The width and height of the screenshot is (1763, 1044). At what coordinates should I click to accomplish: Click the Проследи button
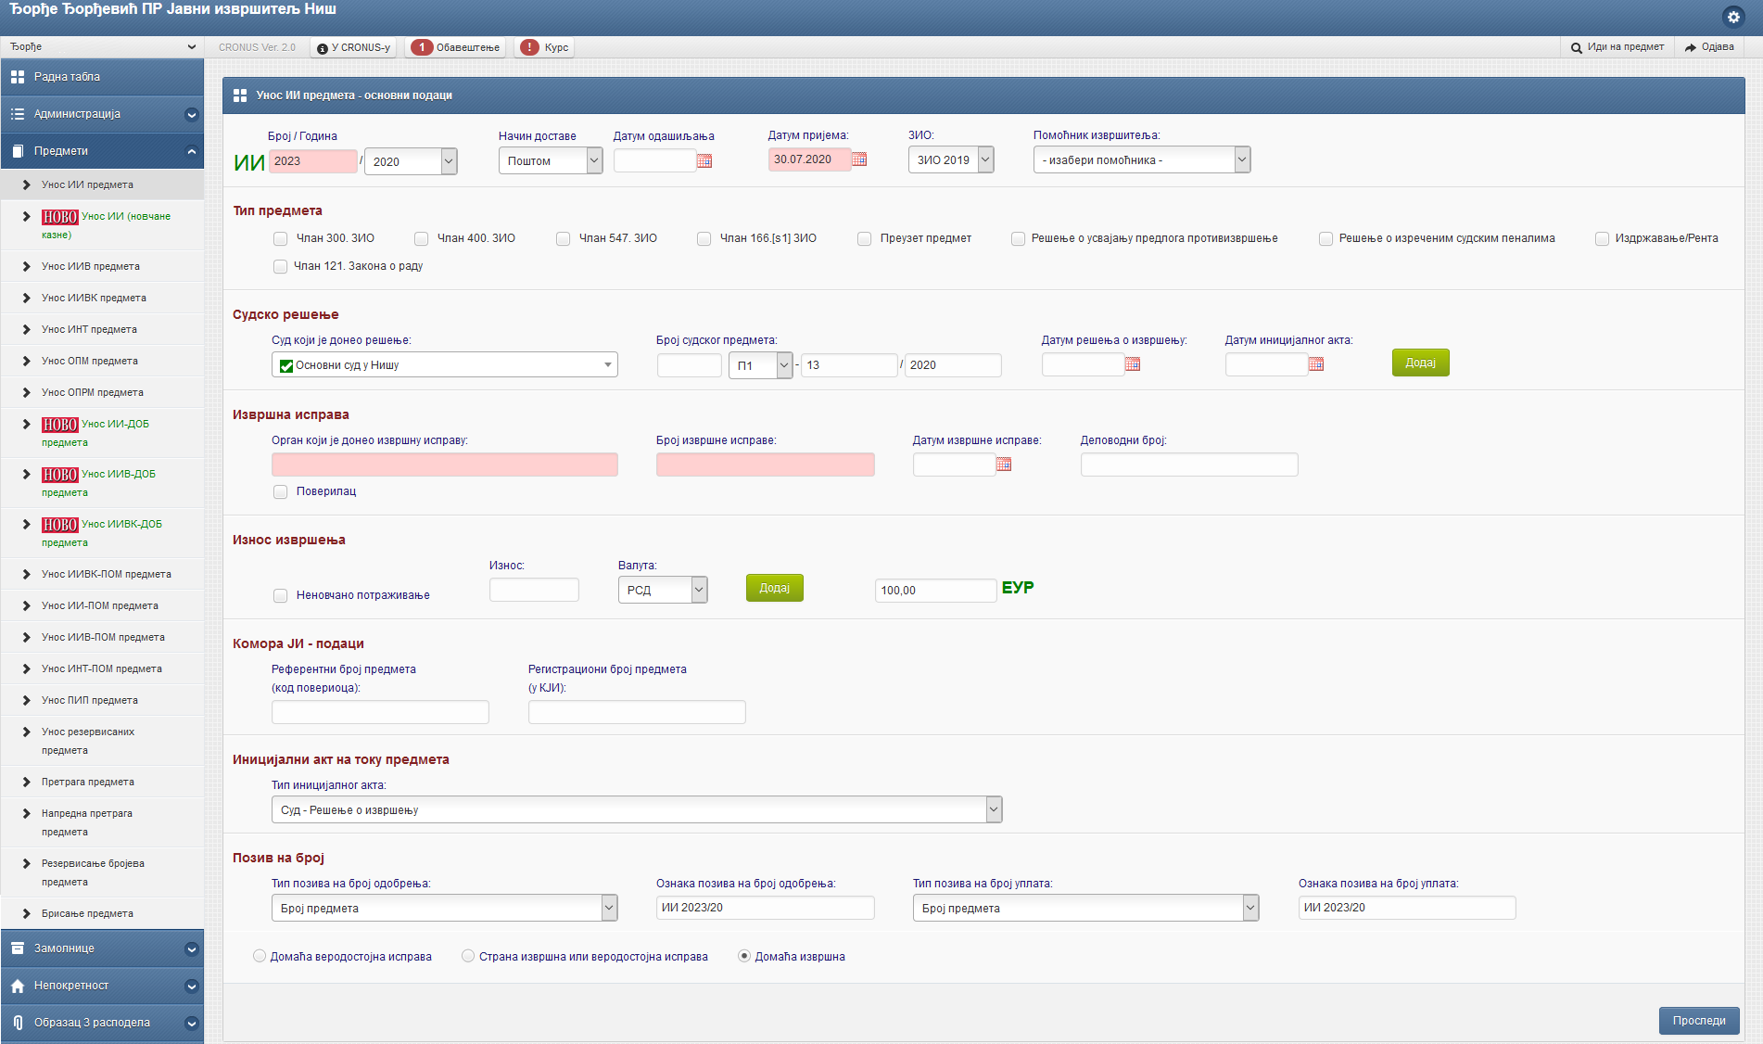[x=1698, y=1021]
